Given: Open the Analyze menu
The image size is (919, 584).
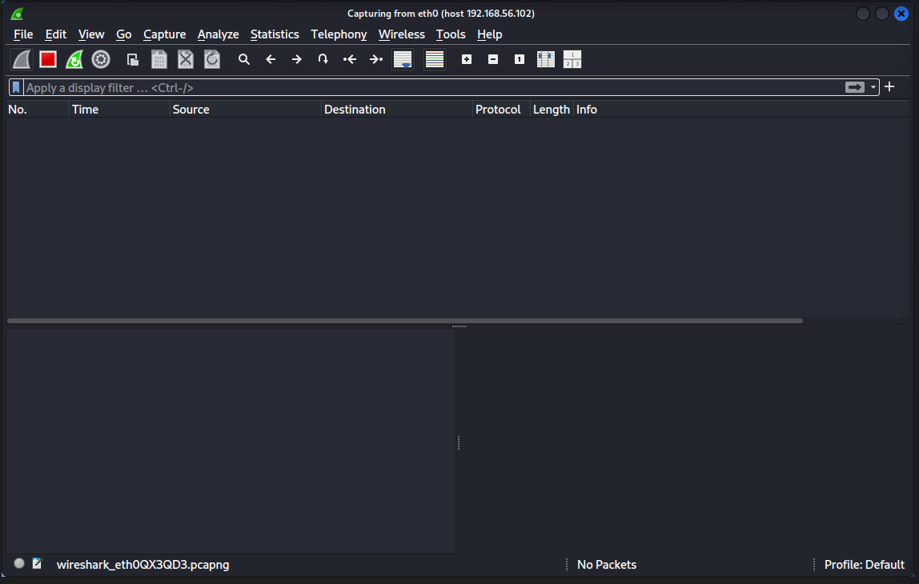Looking at the screenshot, I should click(x=218, y=34).
